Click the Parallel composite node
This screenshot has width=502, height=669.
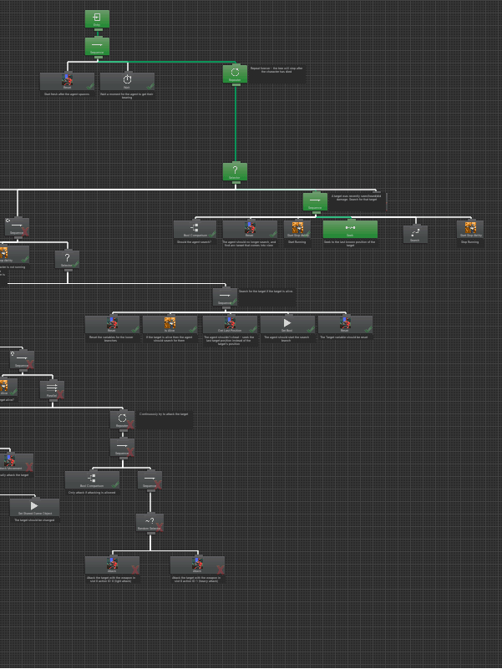[52, 389]
